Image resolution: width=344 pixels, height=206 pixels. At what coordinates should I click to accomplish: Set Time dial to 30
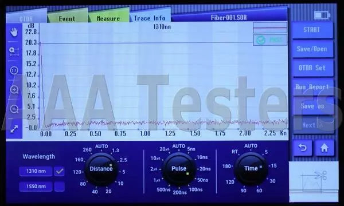[272, 181]
